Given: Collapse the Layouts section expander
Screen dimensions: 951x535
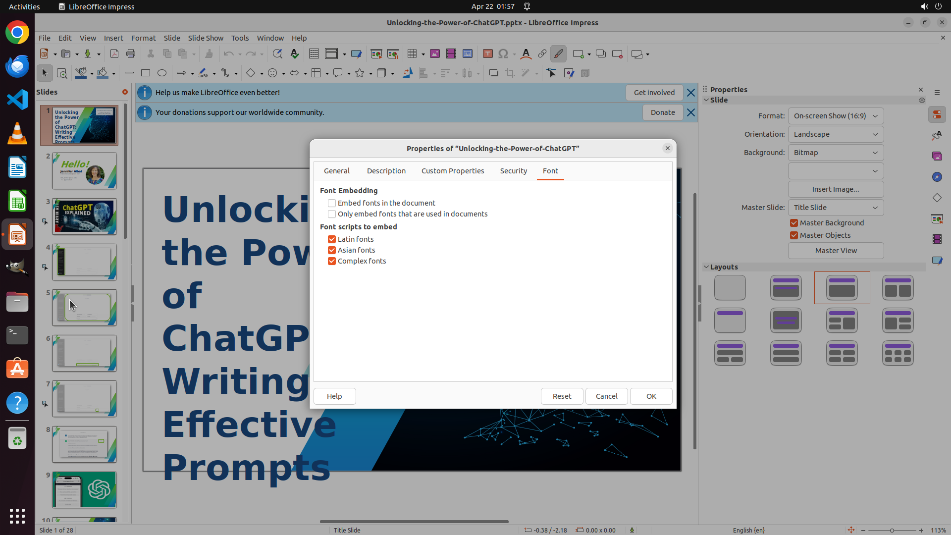Looking at the screenshot, I should (x=706, y=267).
